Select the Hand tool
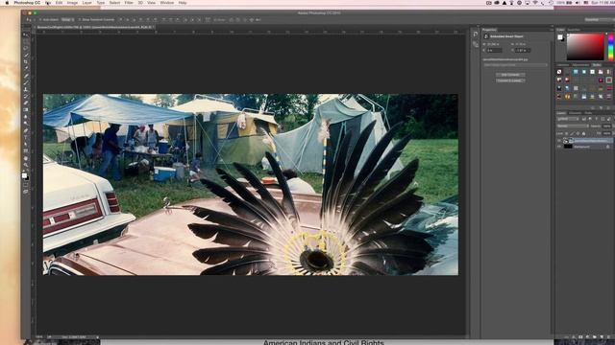The width and height of the screenshot is (615, 345). (26, 158)
